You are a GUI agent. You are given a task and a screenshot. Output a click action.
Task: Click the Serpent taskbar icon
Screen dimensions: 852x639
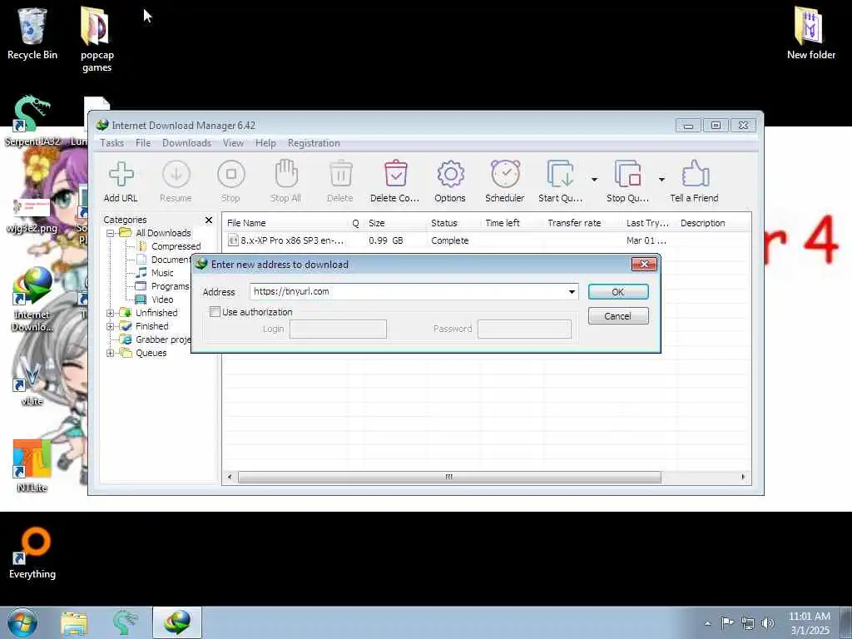pos(126,623)
